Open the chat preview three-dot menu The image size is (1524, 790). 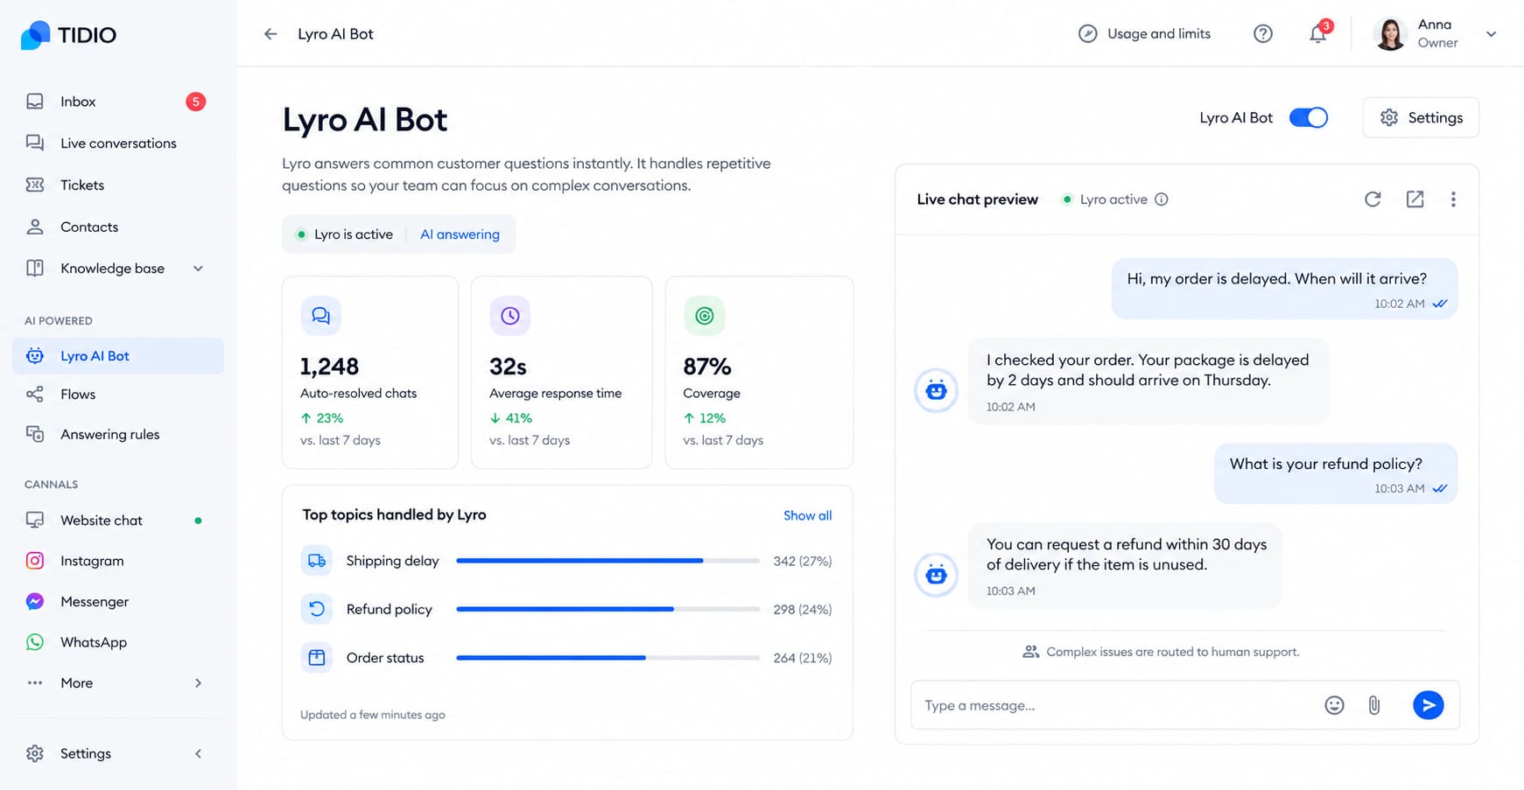[1453, 199]
